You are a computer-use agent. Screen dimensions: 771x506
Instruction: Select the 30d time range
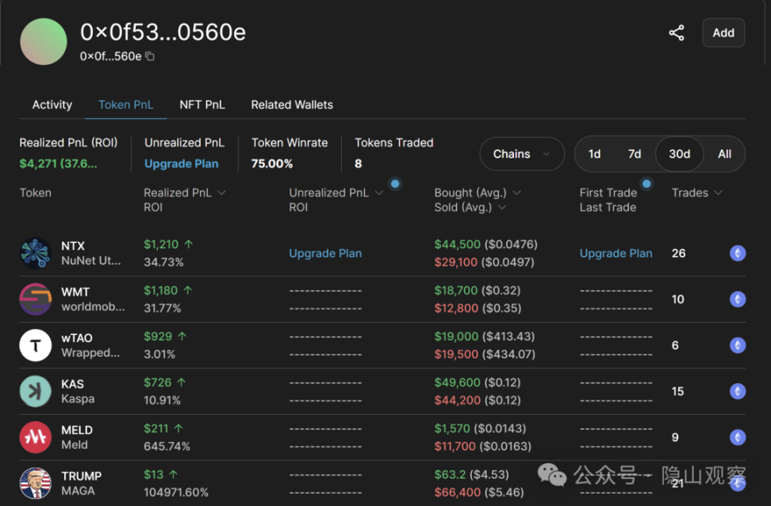click(x=679, y=154)
